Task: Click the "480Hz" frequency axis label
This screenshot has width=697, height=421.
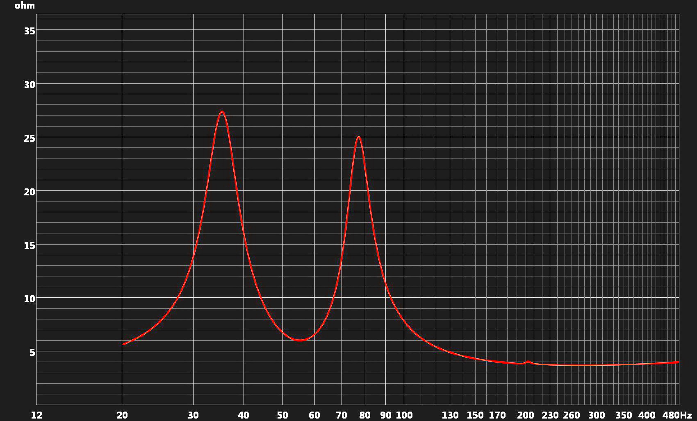Action: point(677,415)
